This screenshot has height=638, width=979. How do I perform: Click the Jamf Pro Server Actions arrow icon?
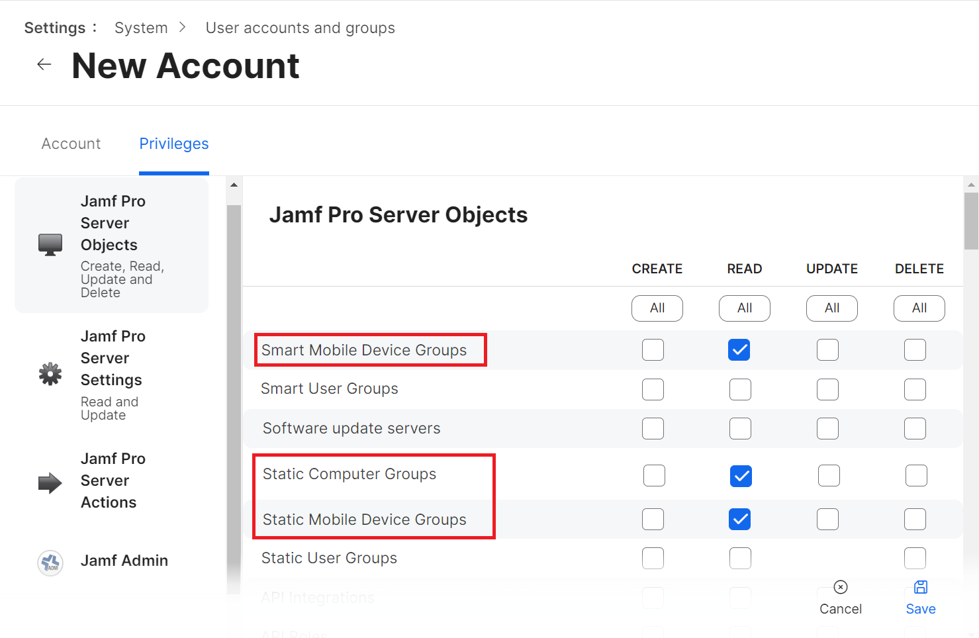[50, 483]
